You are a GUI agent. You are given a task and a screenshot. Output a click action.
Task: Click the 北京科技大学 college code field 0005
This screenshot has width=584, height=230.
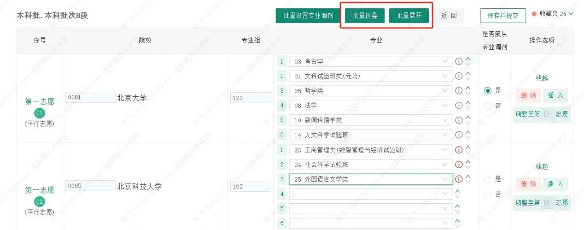coord(90,186)
